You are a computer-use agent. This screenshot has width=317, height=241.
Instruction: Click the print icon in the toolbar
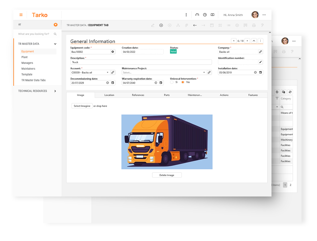pyautogui.click(x=254, y=25)
